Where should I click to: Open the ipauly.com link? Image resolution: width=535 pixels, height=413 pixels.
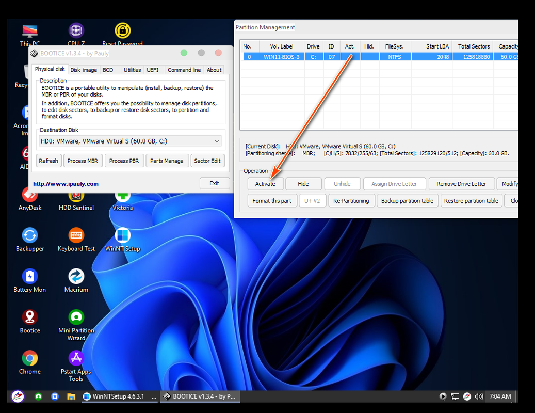[66, 184]
